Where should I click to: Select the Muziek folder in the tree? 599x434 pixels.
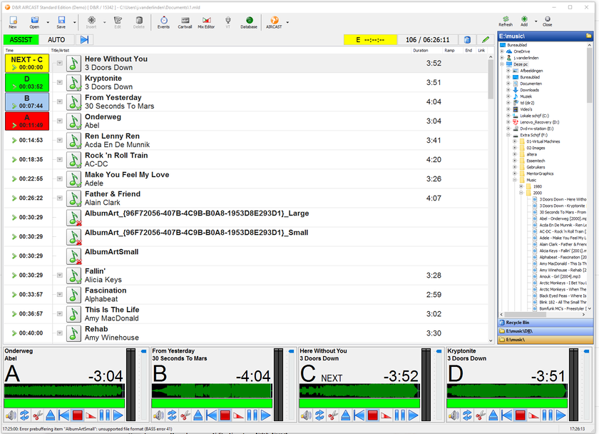click(526, 96)
